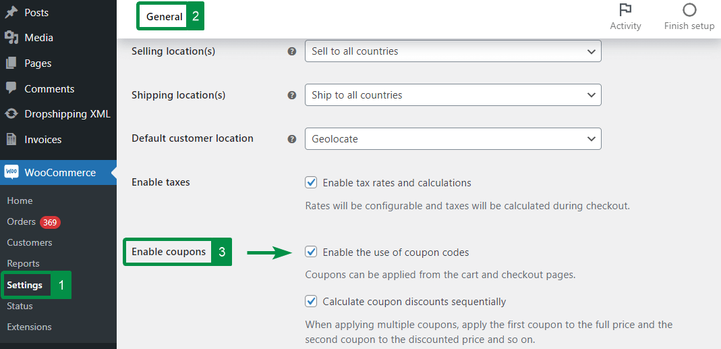Click the Invoices document icon

click(11, 140)
